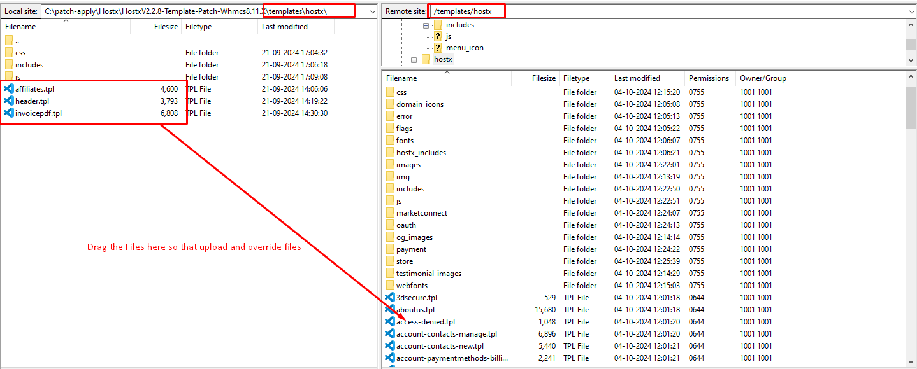The image size is (917, 369).
Task: Select the unknown menu_icon folder in remote tree
Action: click(x=438, y=48)
